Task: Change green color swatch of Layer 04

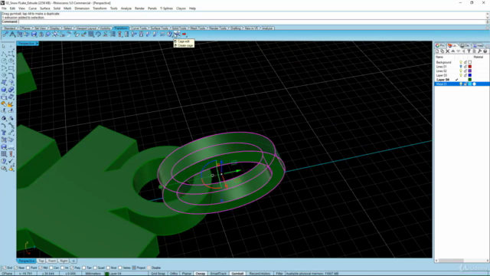Action: coord(469,80)
